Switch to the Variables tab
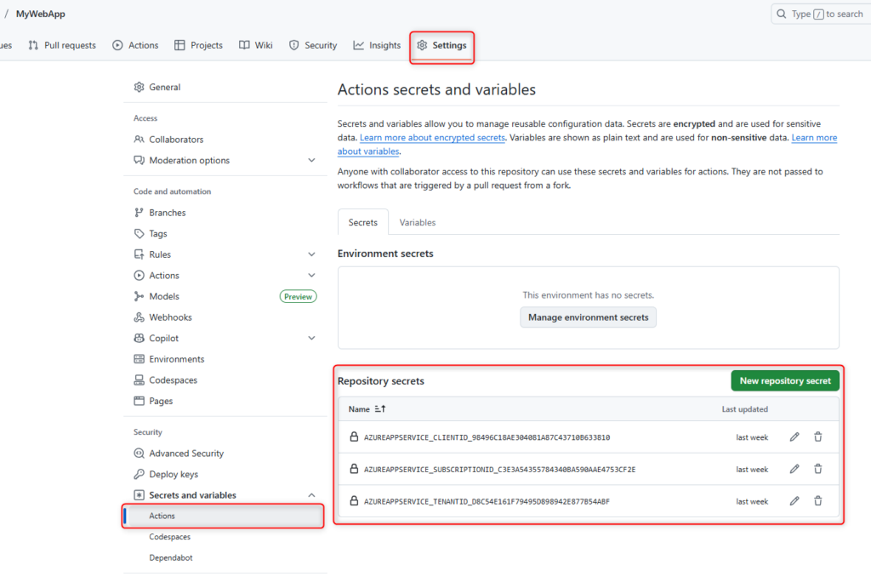Image resolution: width=871 pixels, height=582 pixels. coord(417,222)
